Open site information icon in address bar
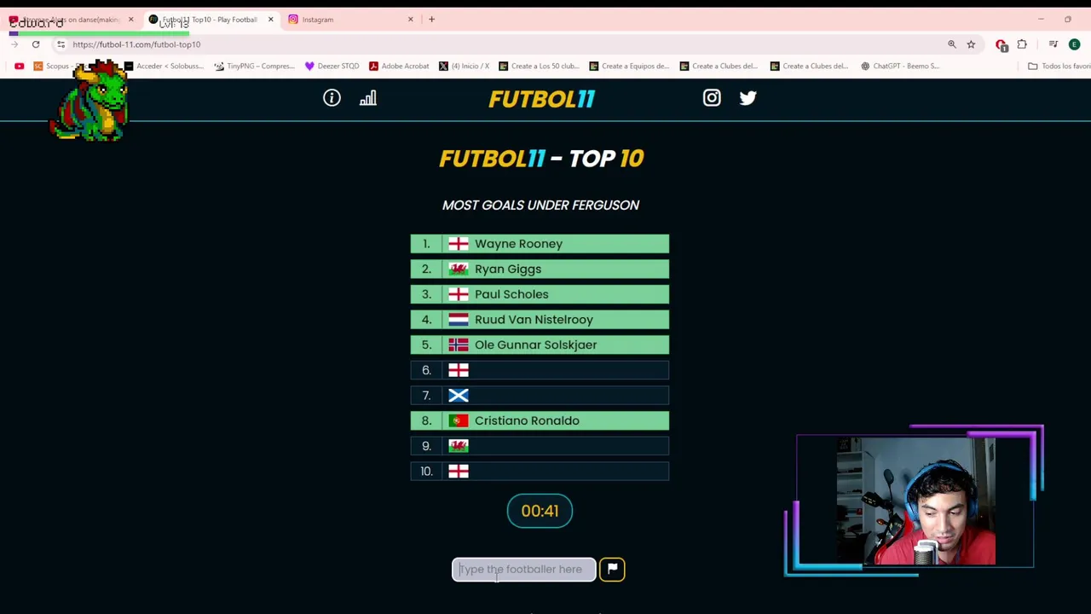The height and width of the screenshot is (614, 1091). point(61,44)
